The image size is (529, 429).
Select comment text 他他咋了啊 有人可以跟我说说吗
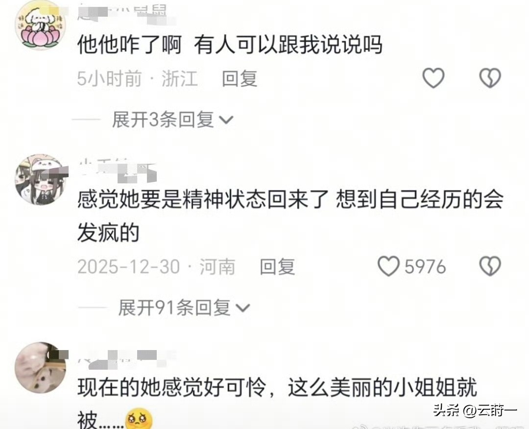[230, 45]
